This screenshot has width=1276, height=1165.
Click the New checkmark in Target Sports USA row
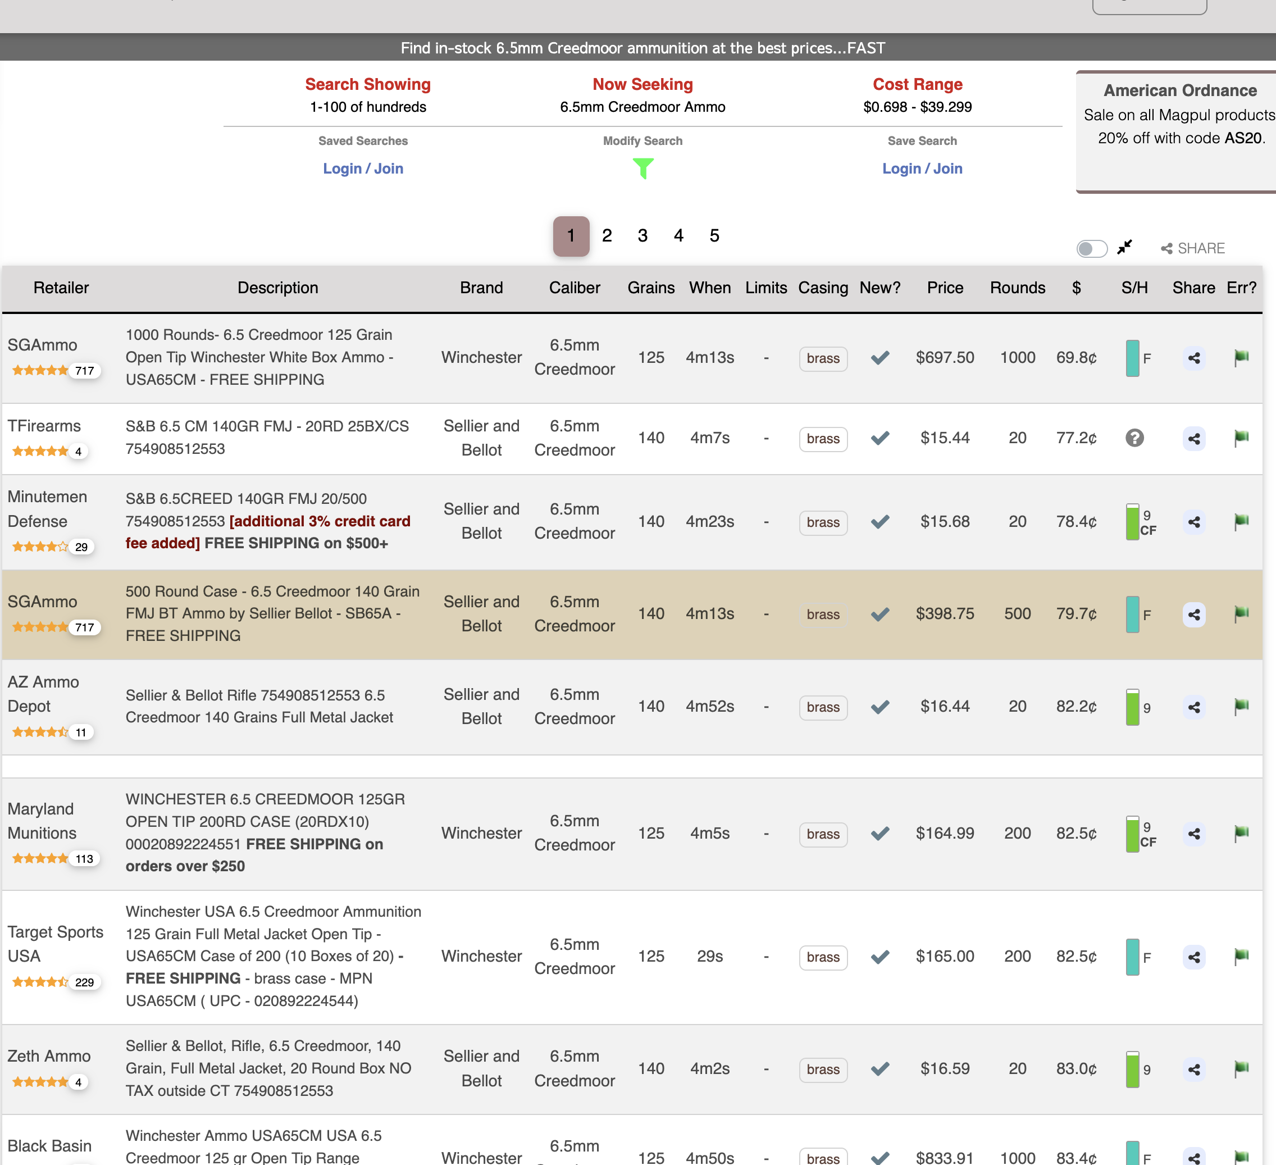click(880, 957)
